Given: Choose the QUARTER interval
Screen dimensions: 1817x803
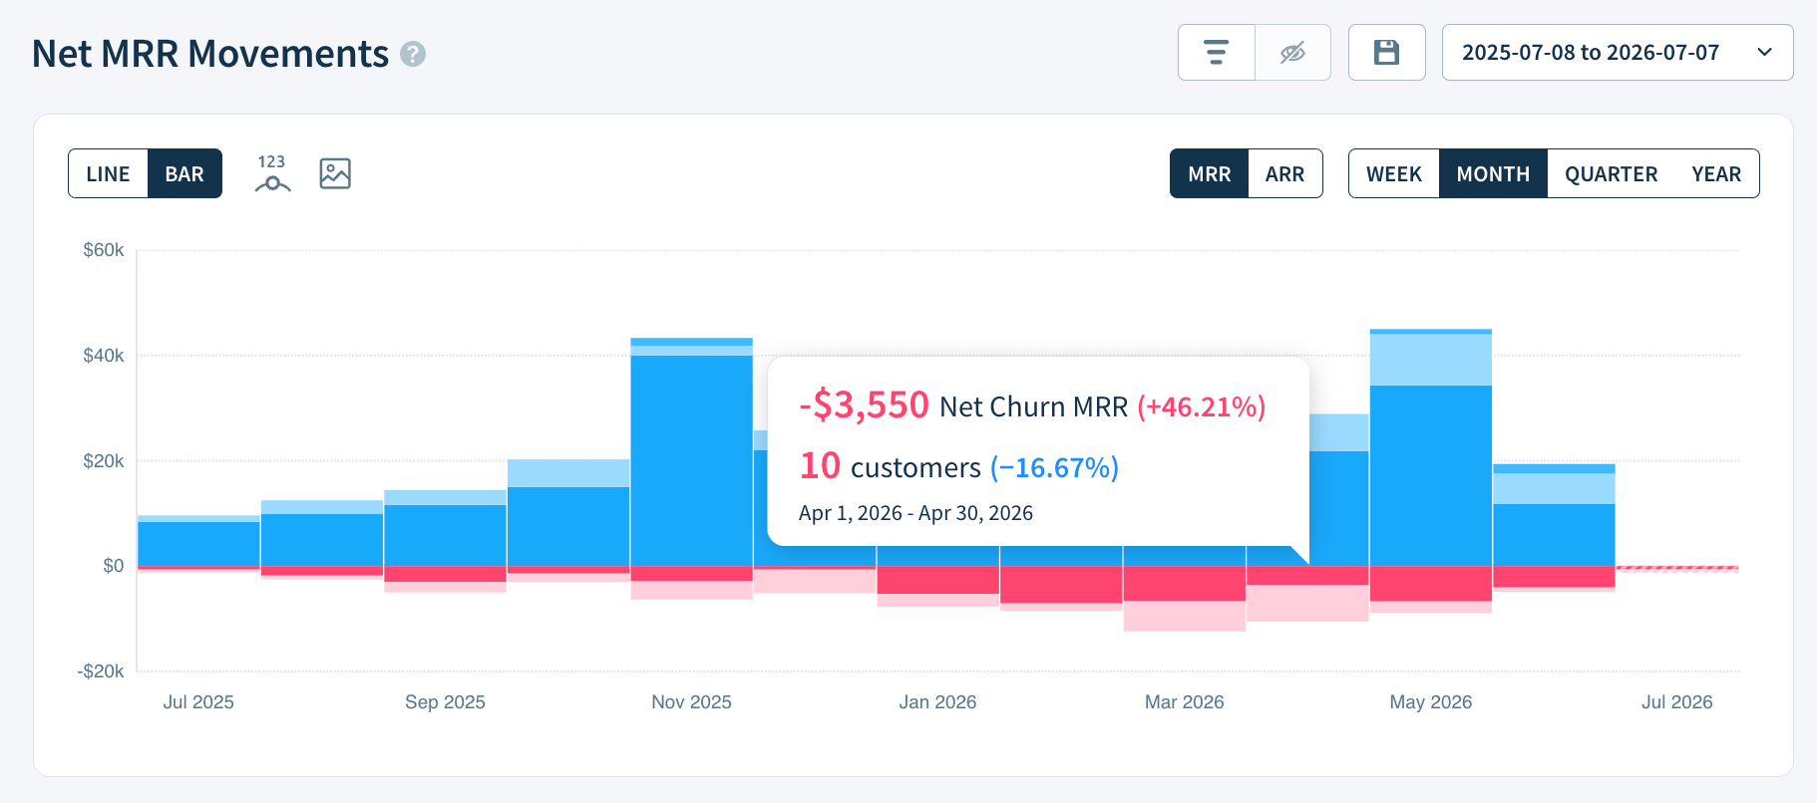Looking at the screenshot, I should click(x=1611, y=173).
